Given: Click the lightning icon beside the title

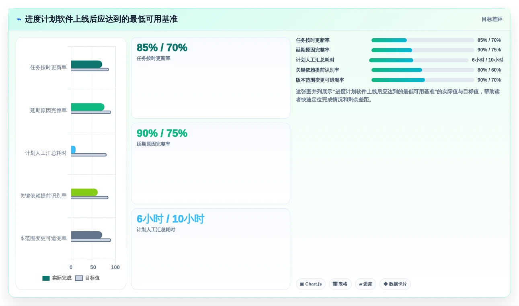Looking at the screenshot, I should click(x=19, y=19).
